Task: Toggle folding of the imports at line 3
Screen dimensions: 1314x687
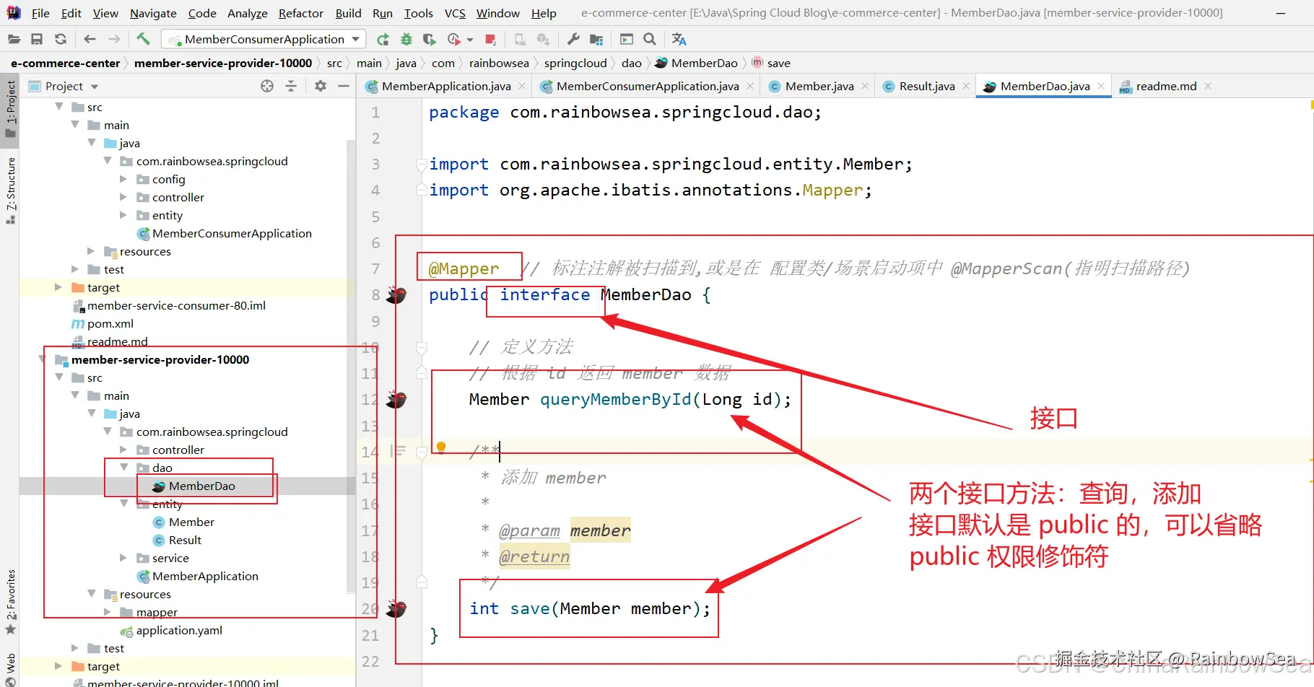Action: (422, 165)
